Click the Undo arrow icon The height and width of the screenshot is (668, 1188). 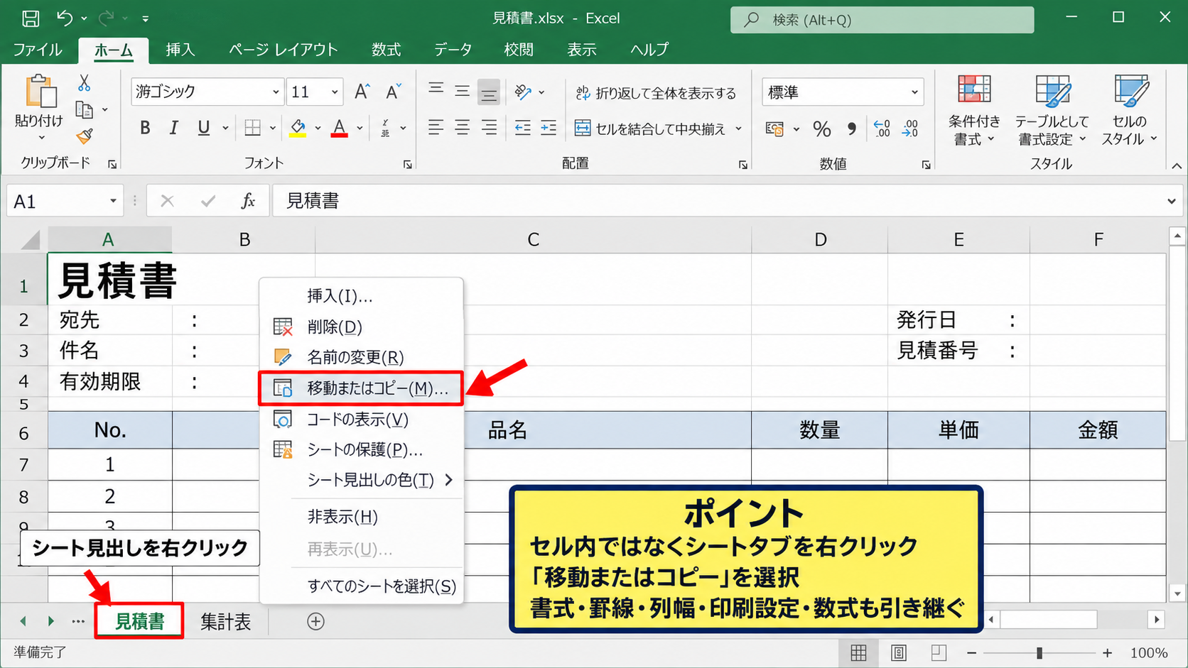click(65, 18)
